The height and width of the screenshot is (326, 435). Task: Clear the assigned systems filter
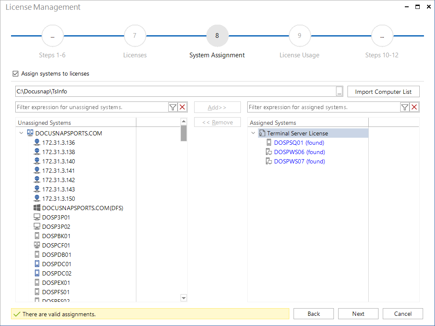[414, 107]
